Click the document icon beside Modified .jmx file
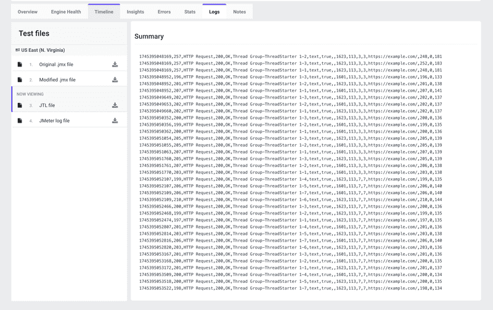The height and width of the screenshot is (310, 493). (20, 80)
